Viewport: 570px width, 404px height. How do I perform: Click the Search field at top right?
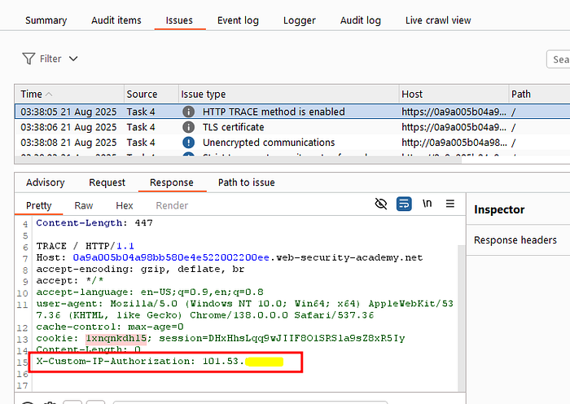[559, 59]
